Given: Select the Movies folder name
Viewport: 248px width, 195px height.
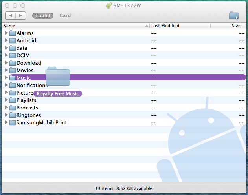Looking at the screenshot, I should pos(25,70).
